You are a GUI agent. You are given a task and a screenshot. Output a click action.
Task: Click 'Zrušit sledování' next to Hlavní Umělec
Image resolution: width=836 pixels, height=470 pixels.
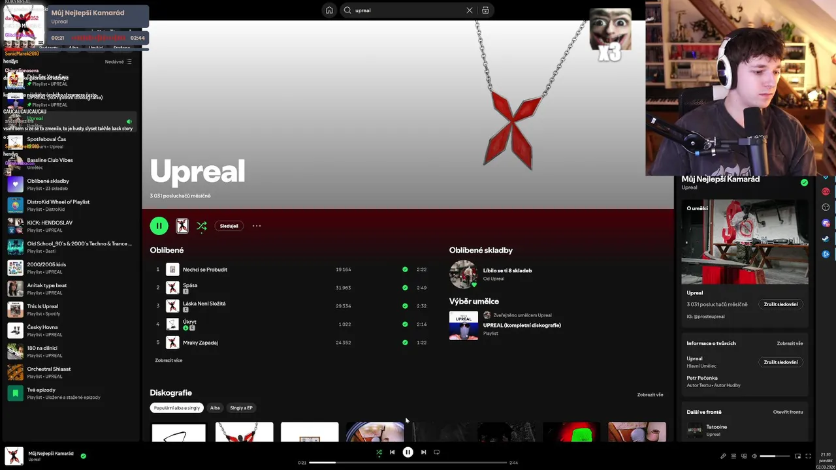coord(780,362)
